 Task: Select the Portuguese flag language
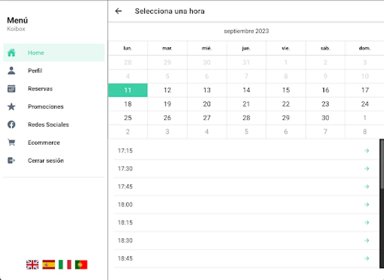[x=81, y=265]
